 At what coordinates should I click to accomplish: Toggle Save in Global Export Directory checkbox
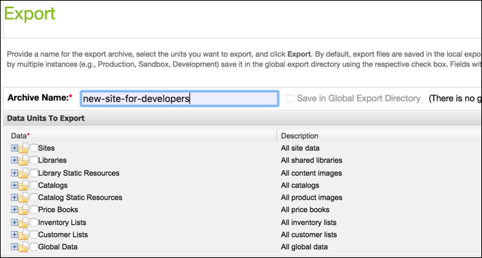291,98
